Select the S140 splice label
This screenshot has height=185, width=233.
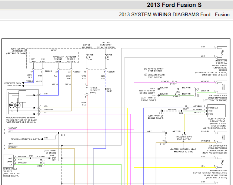184,135
